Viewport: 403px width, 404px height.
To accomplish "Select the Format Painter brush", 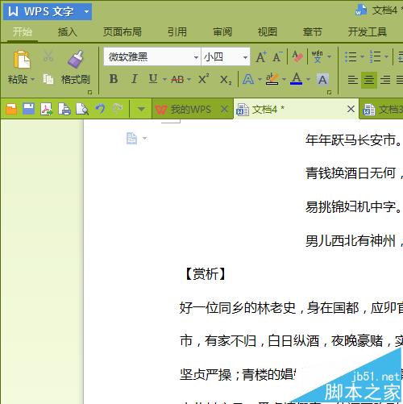I will [76, 59].
